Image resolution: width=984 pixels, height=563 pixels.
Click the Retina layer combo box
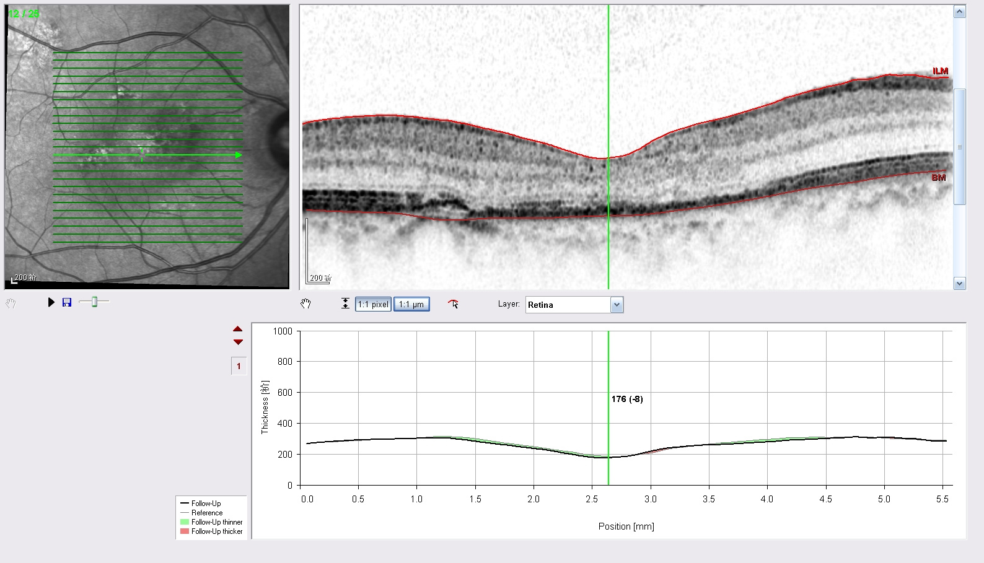coord(574,305)
